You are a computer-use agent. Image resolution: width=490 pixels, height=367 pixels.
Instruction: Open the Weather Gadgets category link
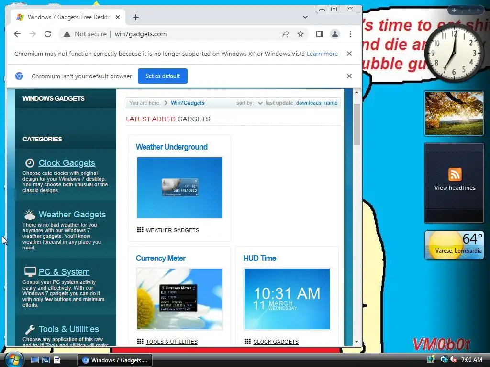pos(72,215)
